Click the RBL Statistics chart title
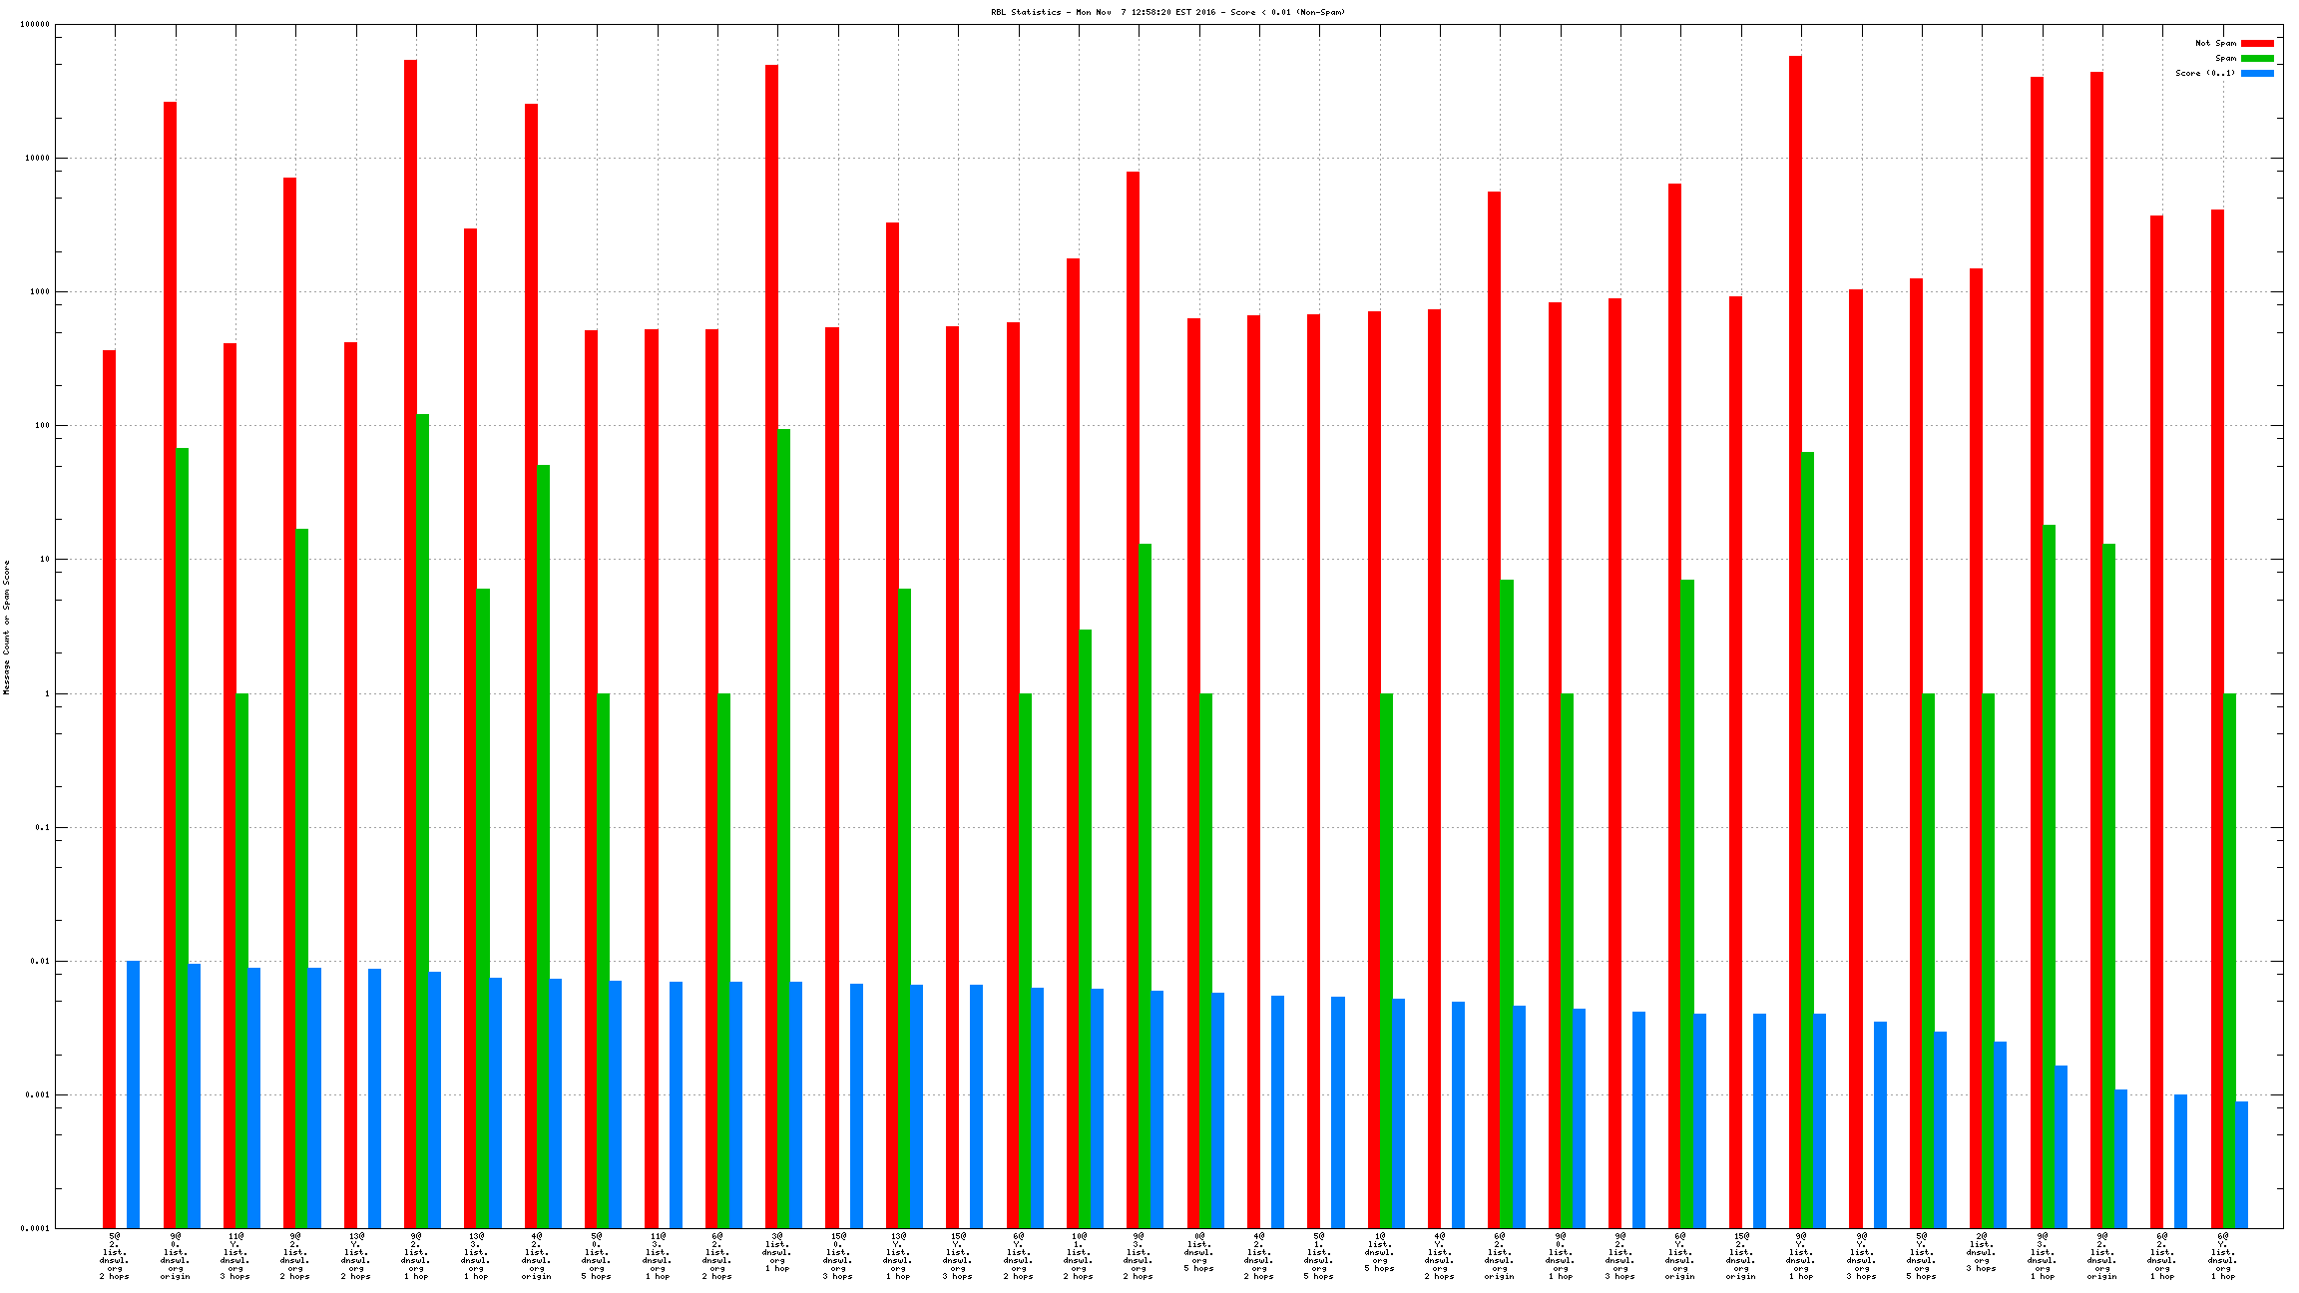Screen dimensions: 2299x1293 [x=1167, y=12]
